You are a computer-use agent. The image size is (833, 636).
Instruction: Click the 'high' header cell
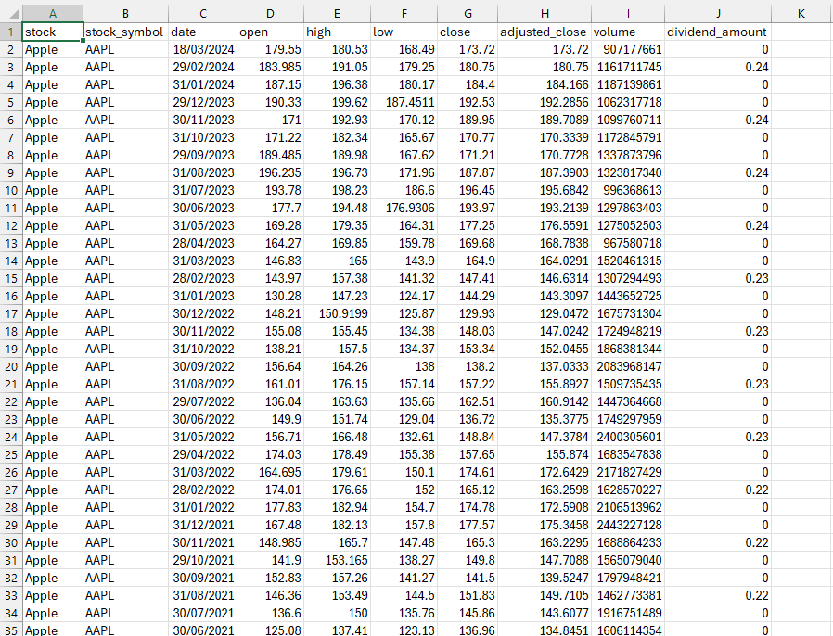(x=338, y=32)
